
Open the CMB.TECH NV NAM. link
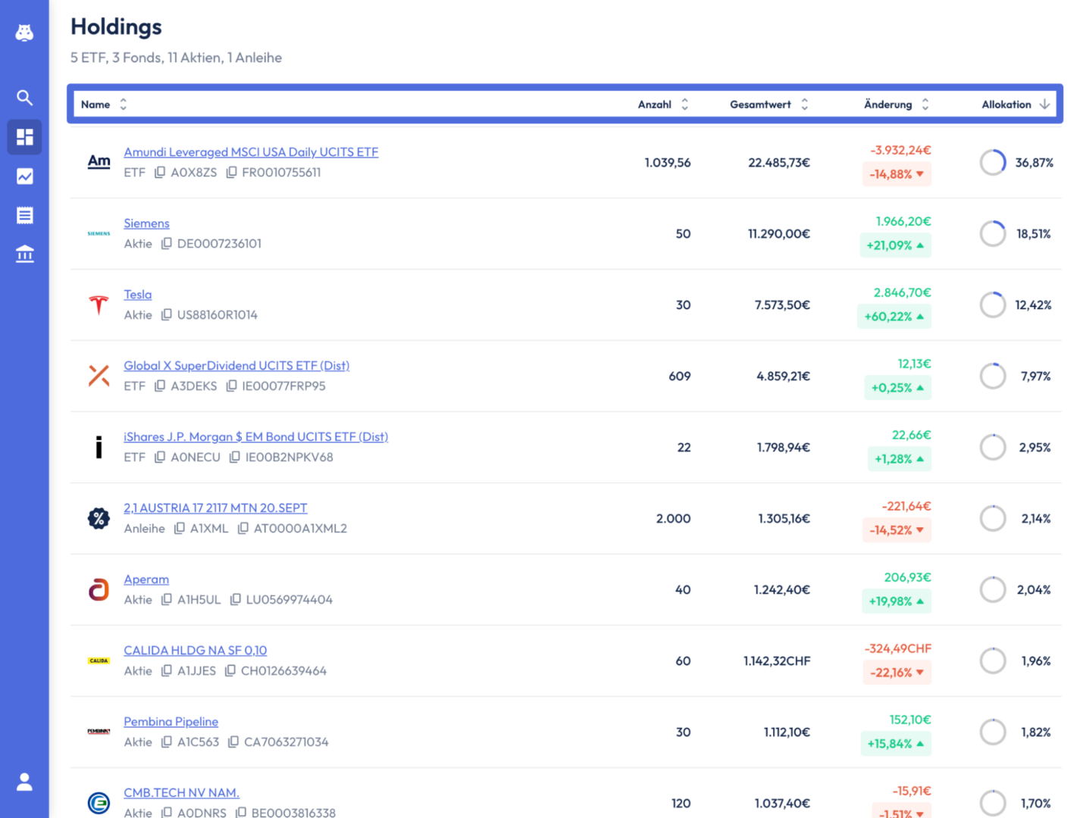pyautogui.click(x=181, y=793)
